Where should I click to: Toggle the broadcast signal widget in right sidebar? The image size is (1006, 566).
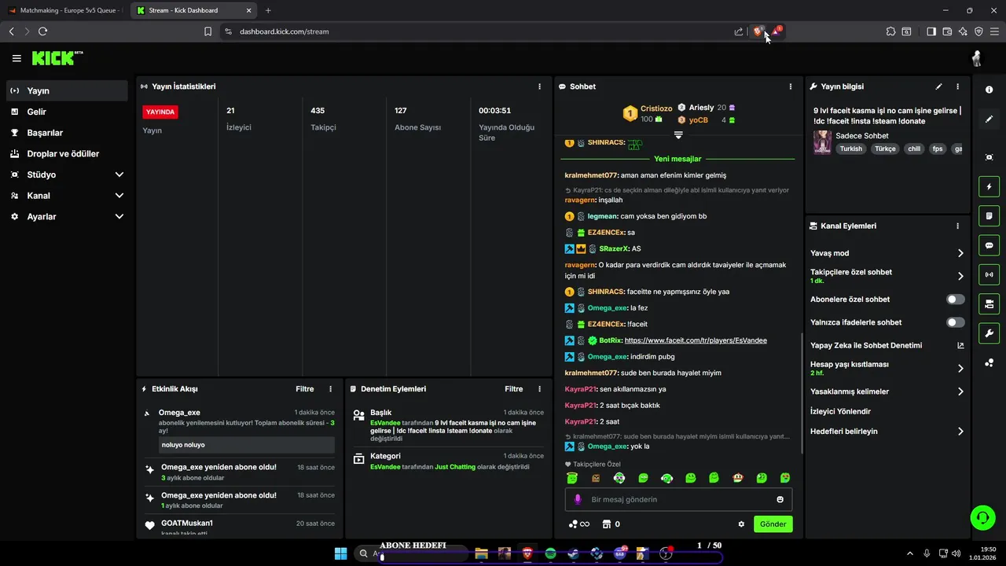click(989, 274)
